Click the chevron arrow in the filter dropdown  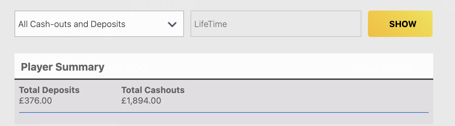(x=172, y=24)
